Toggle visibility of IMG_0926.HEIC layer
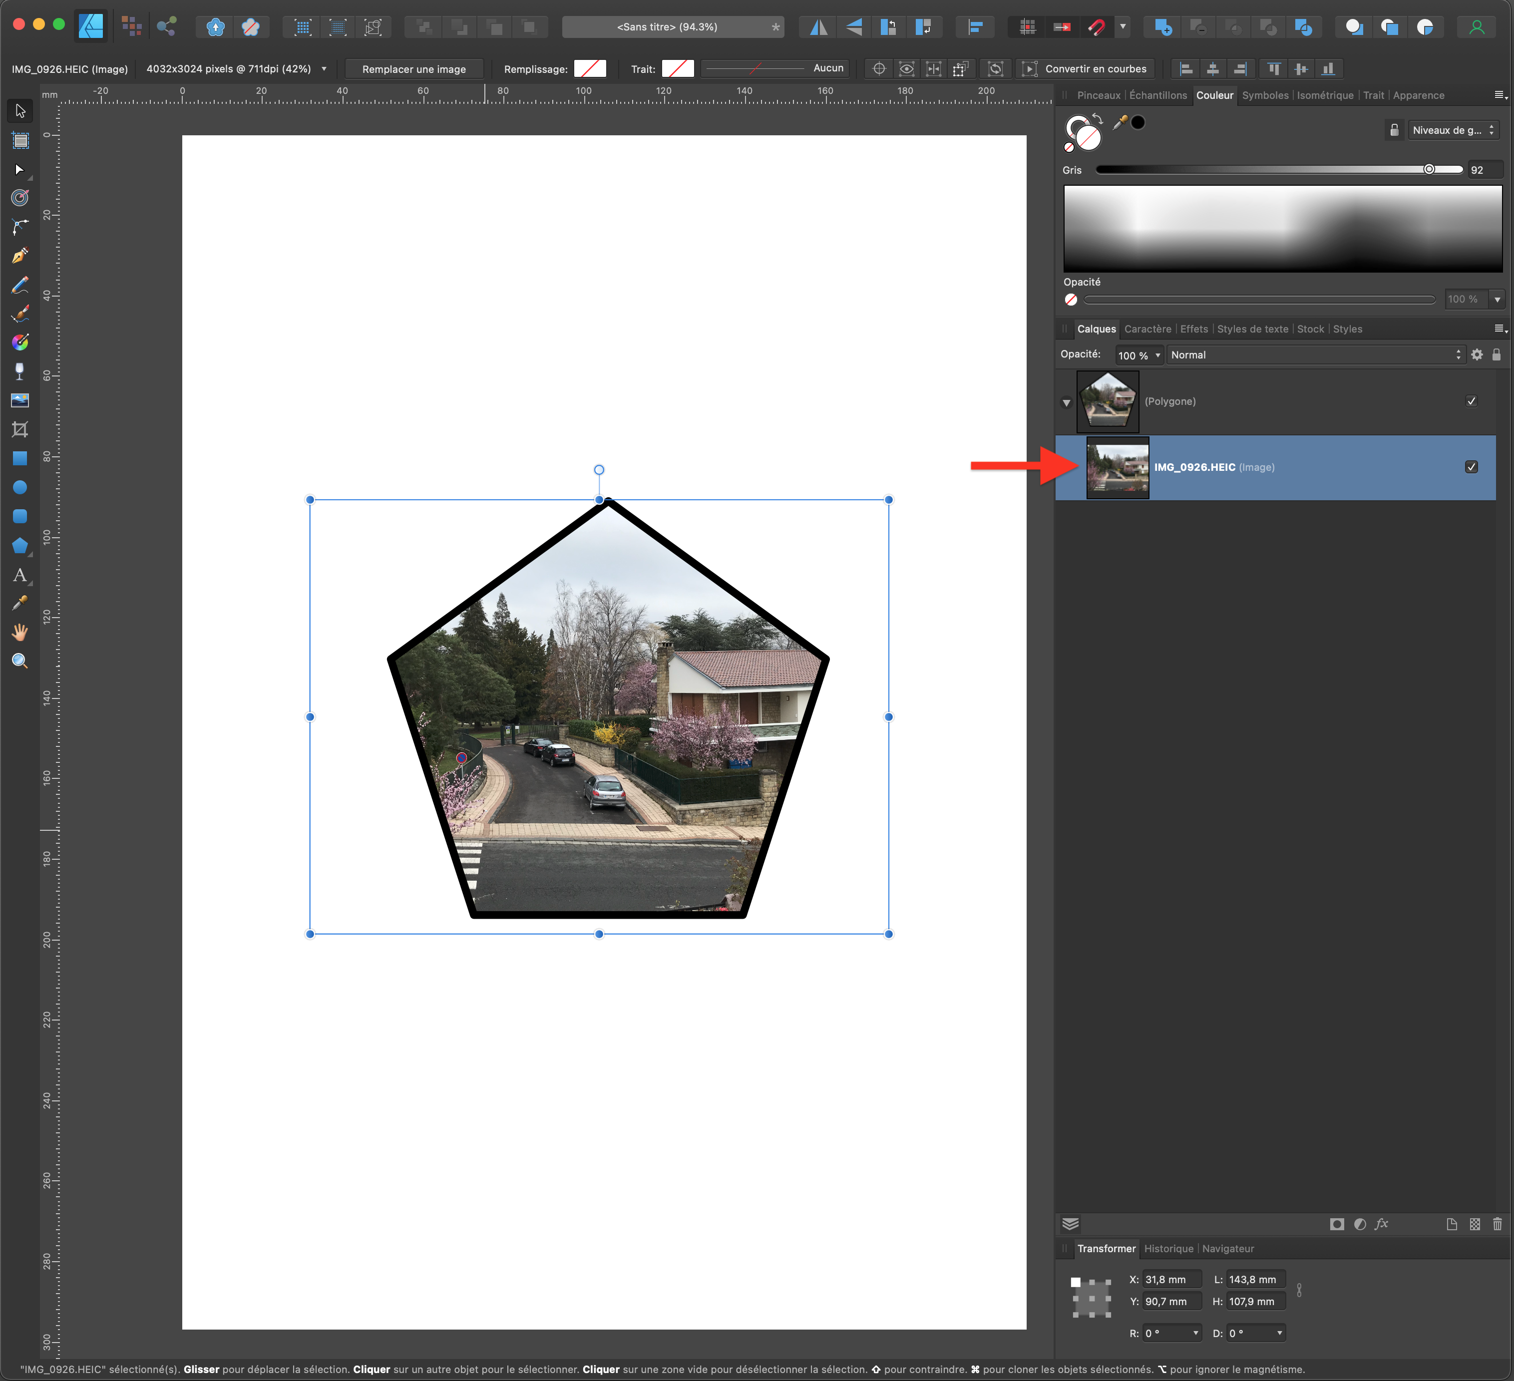This screenshot has height=1381, width=1514. pos(1471,467)
